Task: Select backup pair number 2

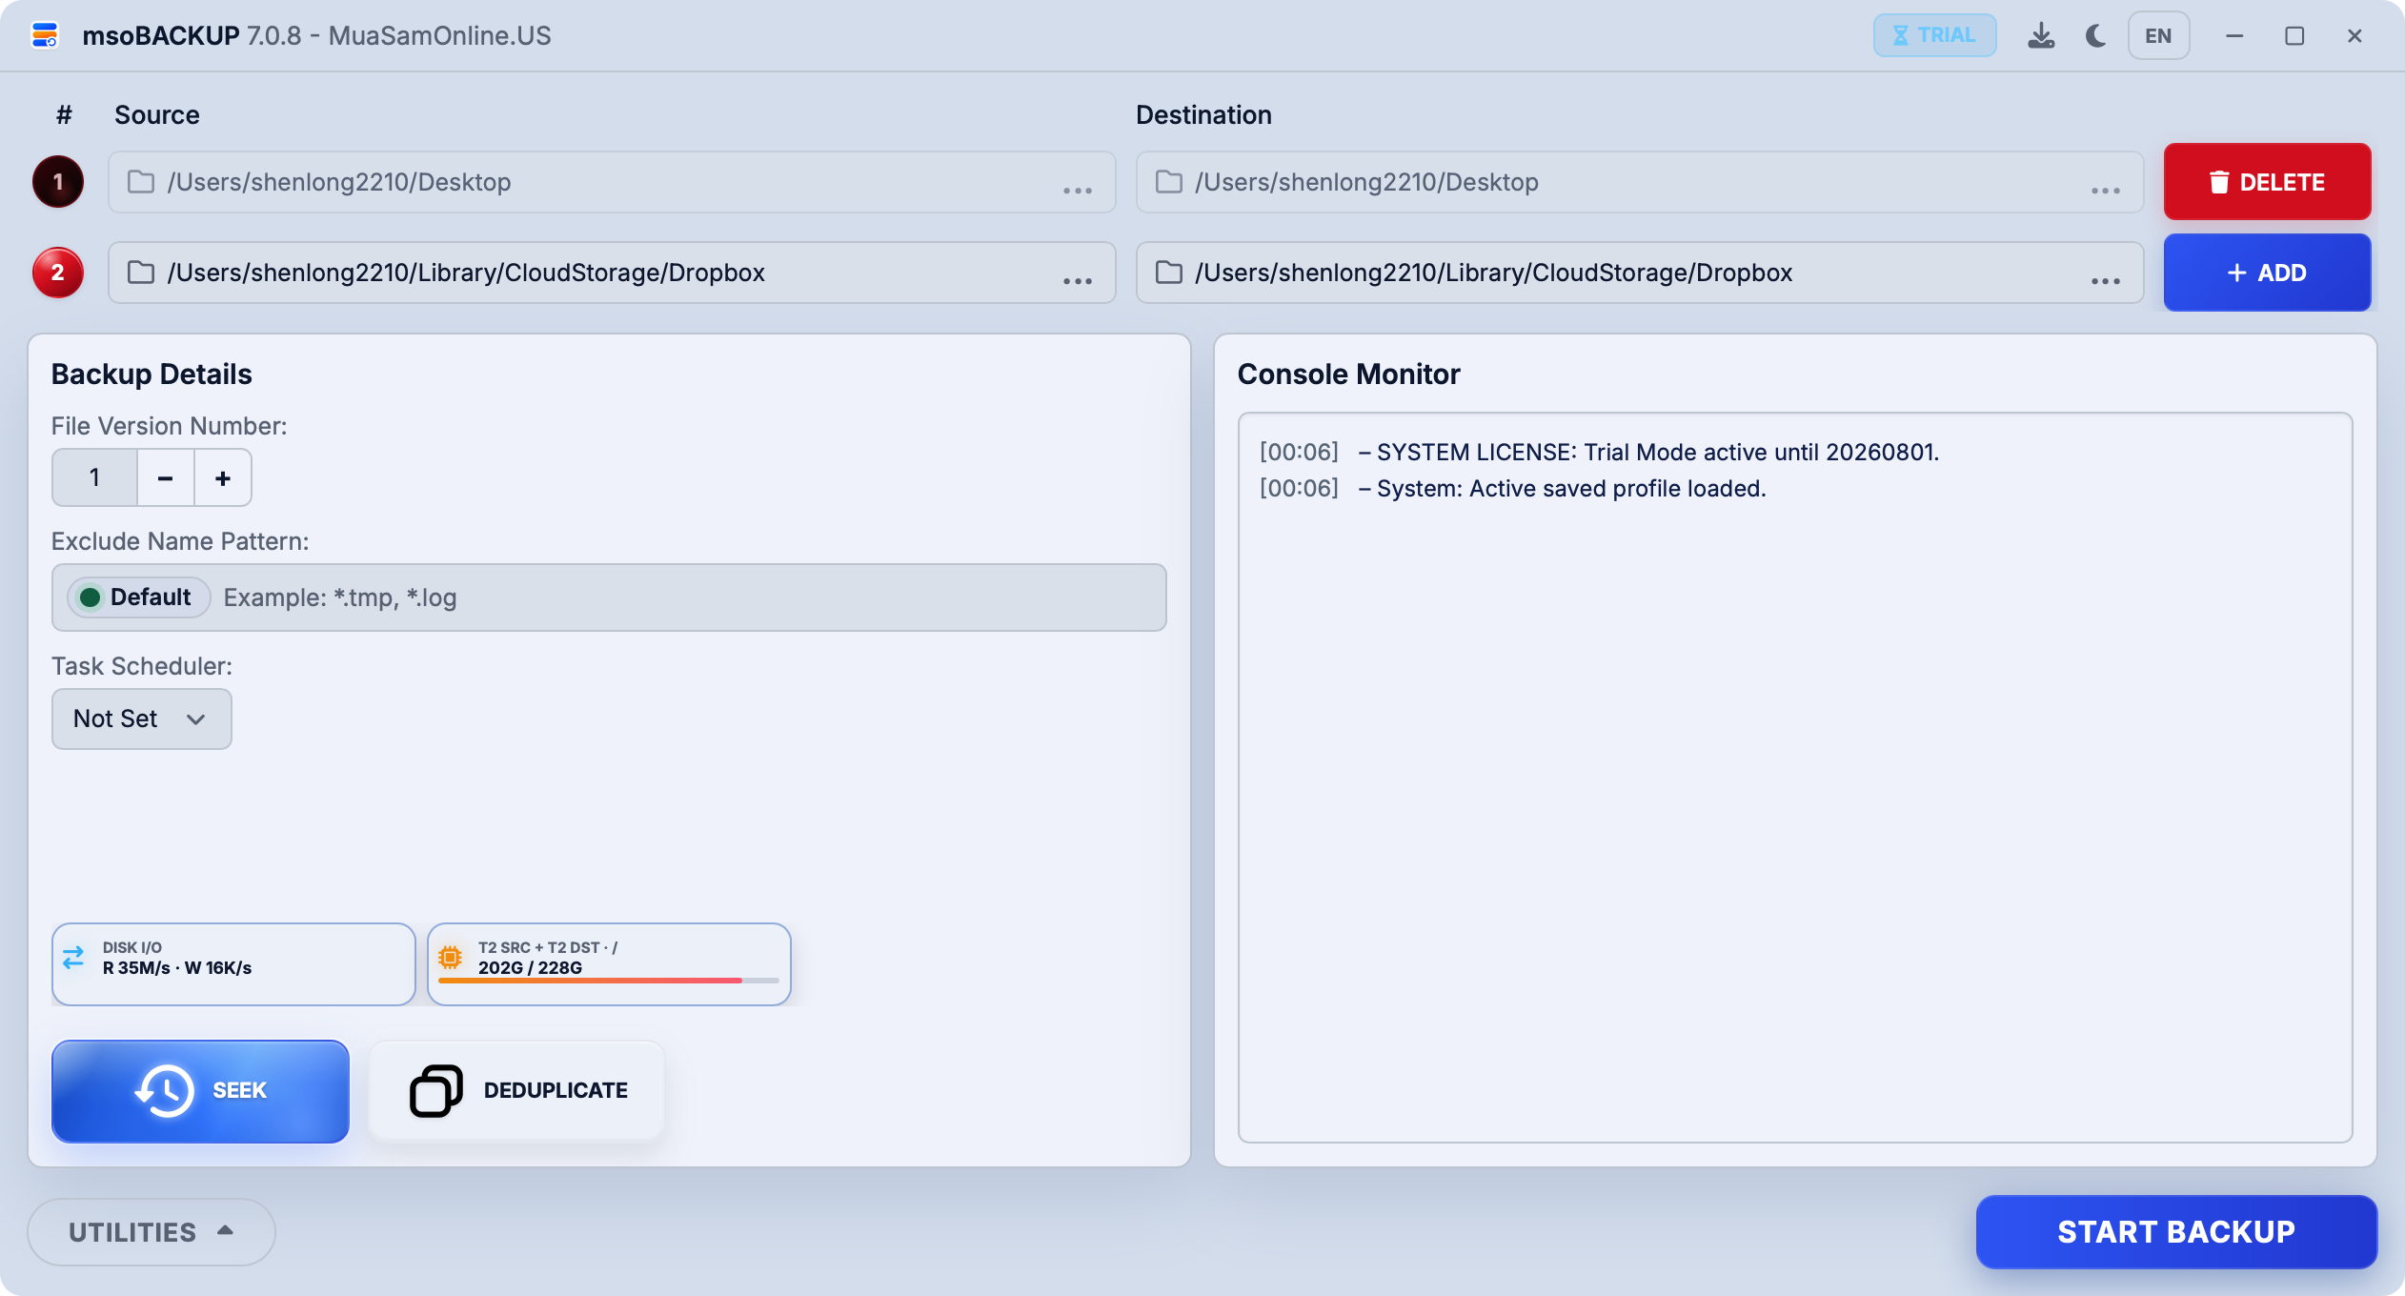Action: pyautogui.click(x=58, y=273)
